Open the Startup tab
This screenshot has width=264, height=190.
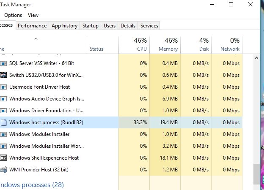pos(90,26)
